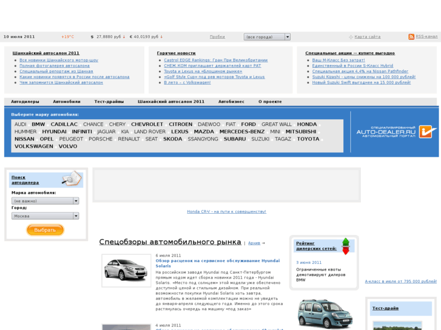Click the BMW dealers quota news text

click(x=321, y=275)
